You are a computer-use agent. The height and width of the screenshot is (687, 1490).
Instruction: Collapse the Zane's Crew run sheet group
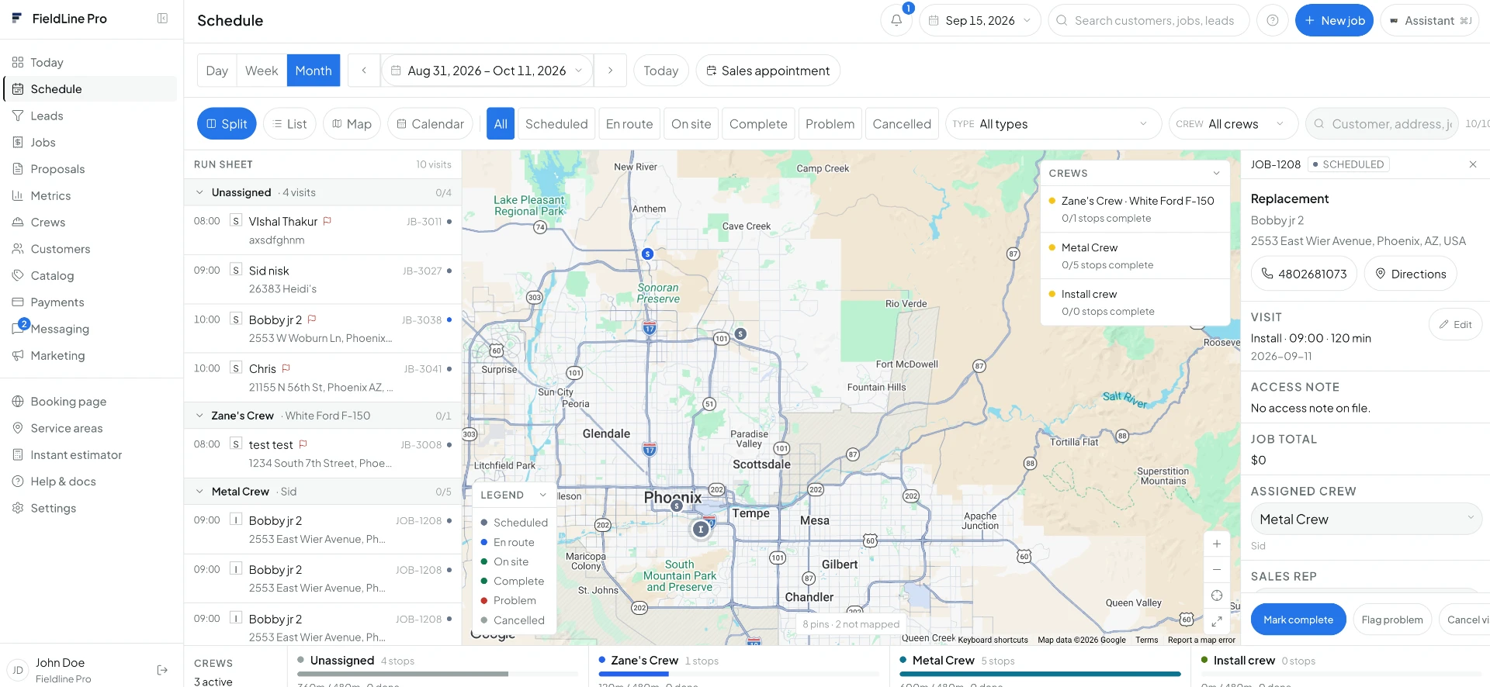coord(199,416)
